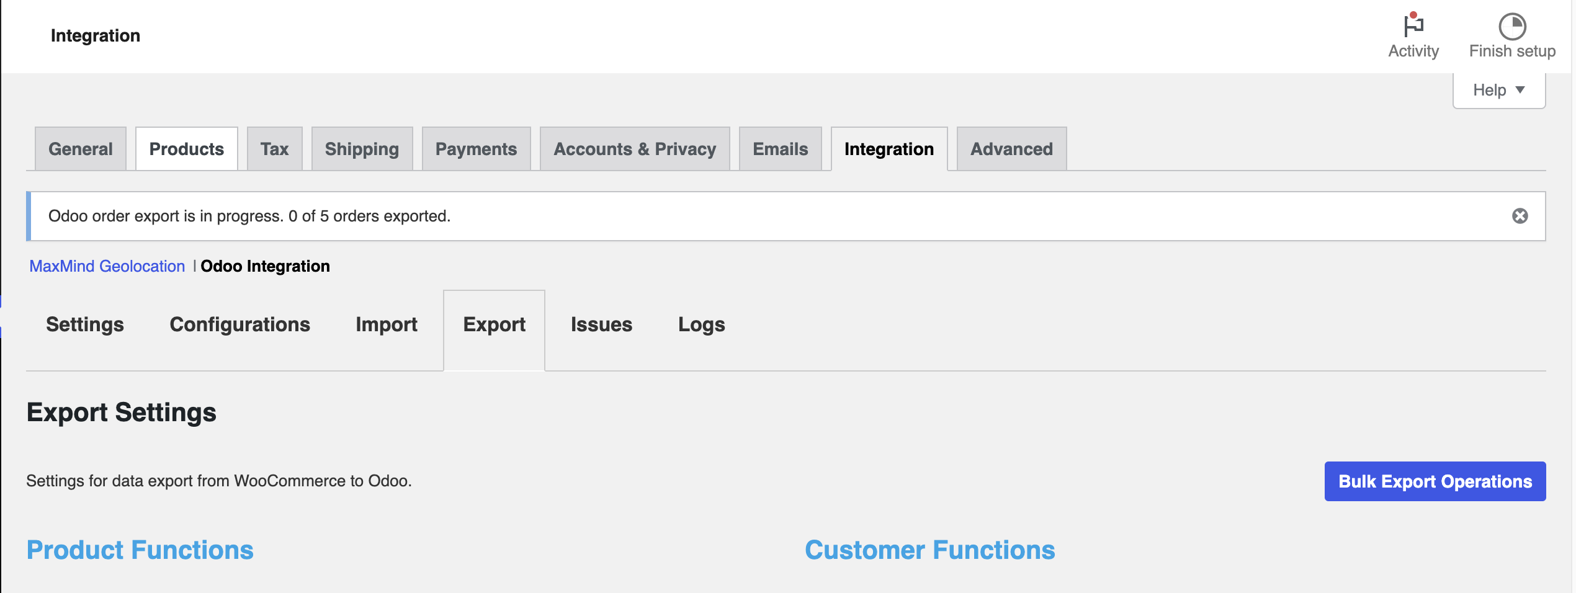Select the General tab
Viewport: 1576px width, 593px height.
[81, 149]
